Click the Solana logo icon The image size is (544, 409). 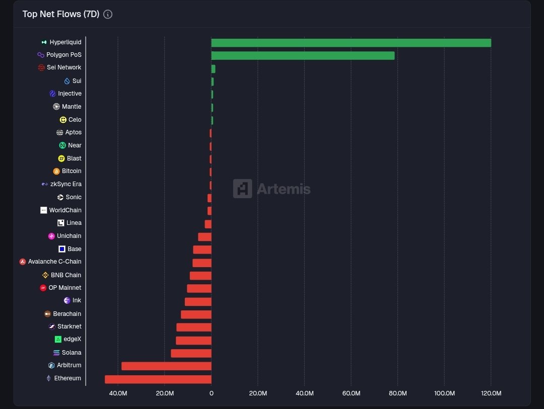(56, 353)
